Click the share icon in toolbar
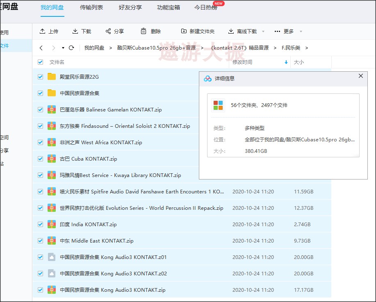Image resolution: width=376 pixels, height=302 pixels. pyautogui.click(x=108, y=32)
